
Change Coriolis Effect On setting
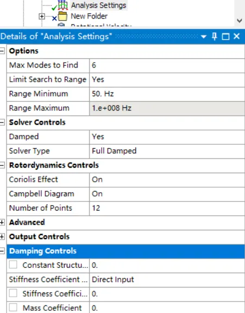pos(167,180)
